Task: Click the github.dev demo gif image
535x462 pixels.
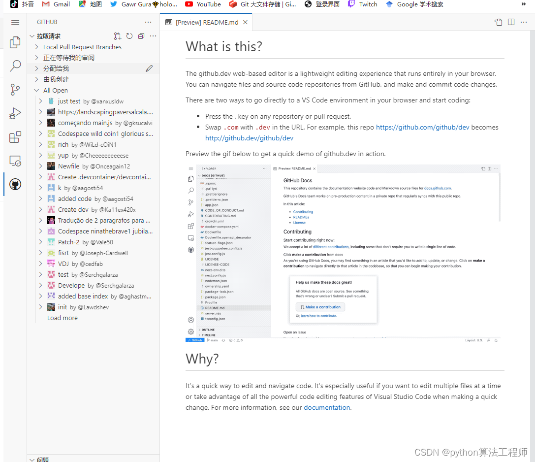Action: pos(343,253)
